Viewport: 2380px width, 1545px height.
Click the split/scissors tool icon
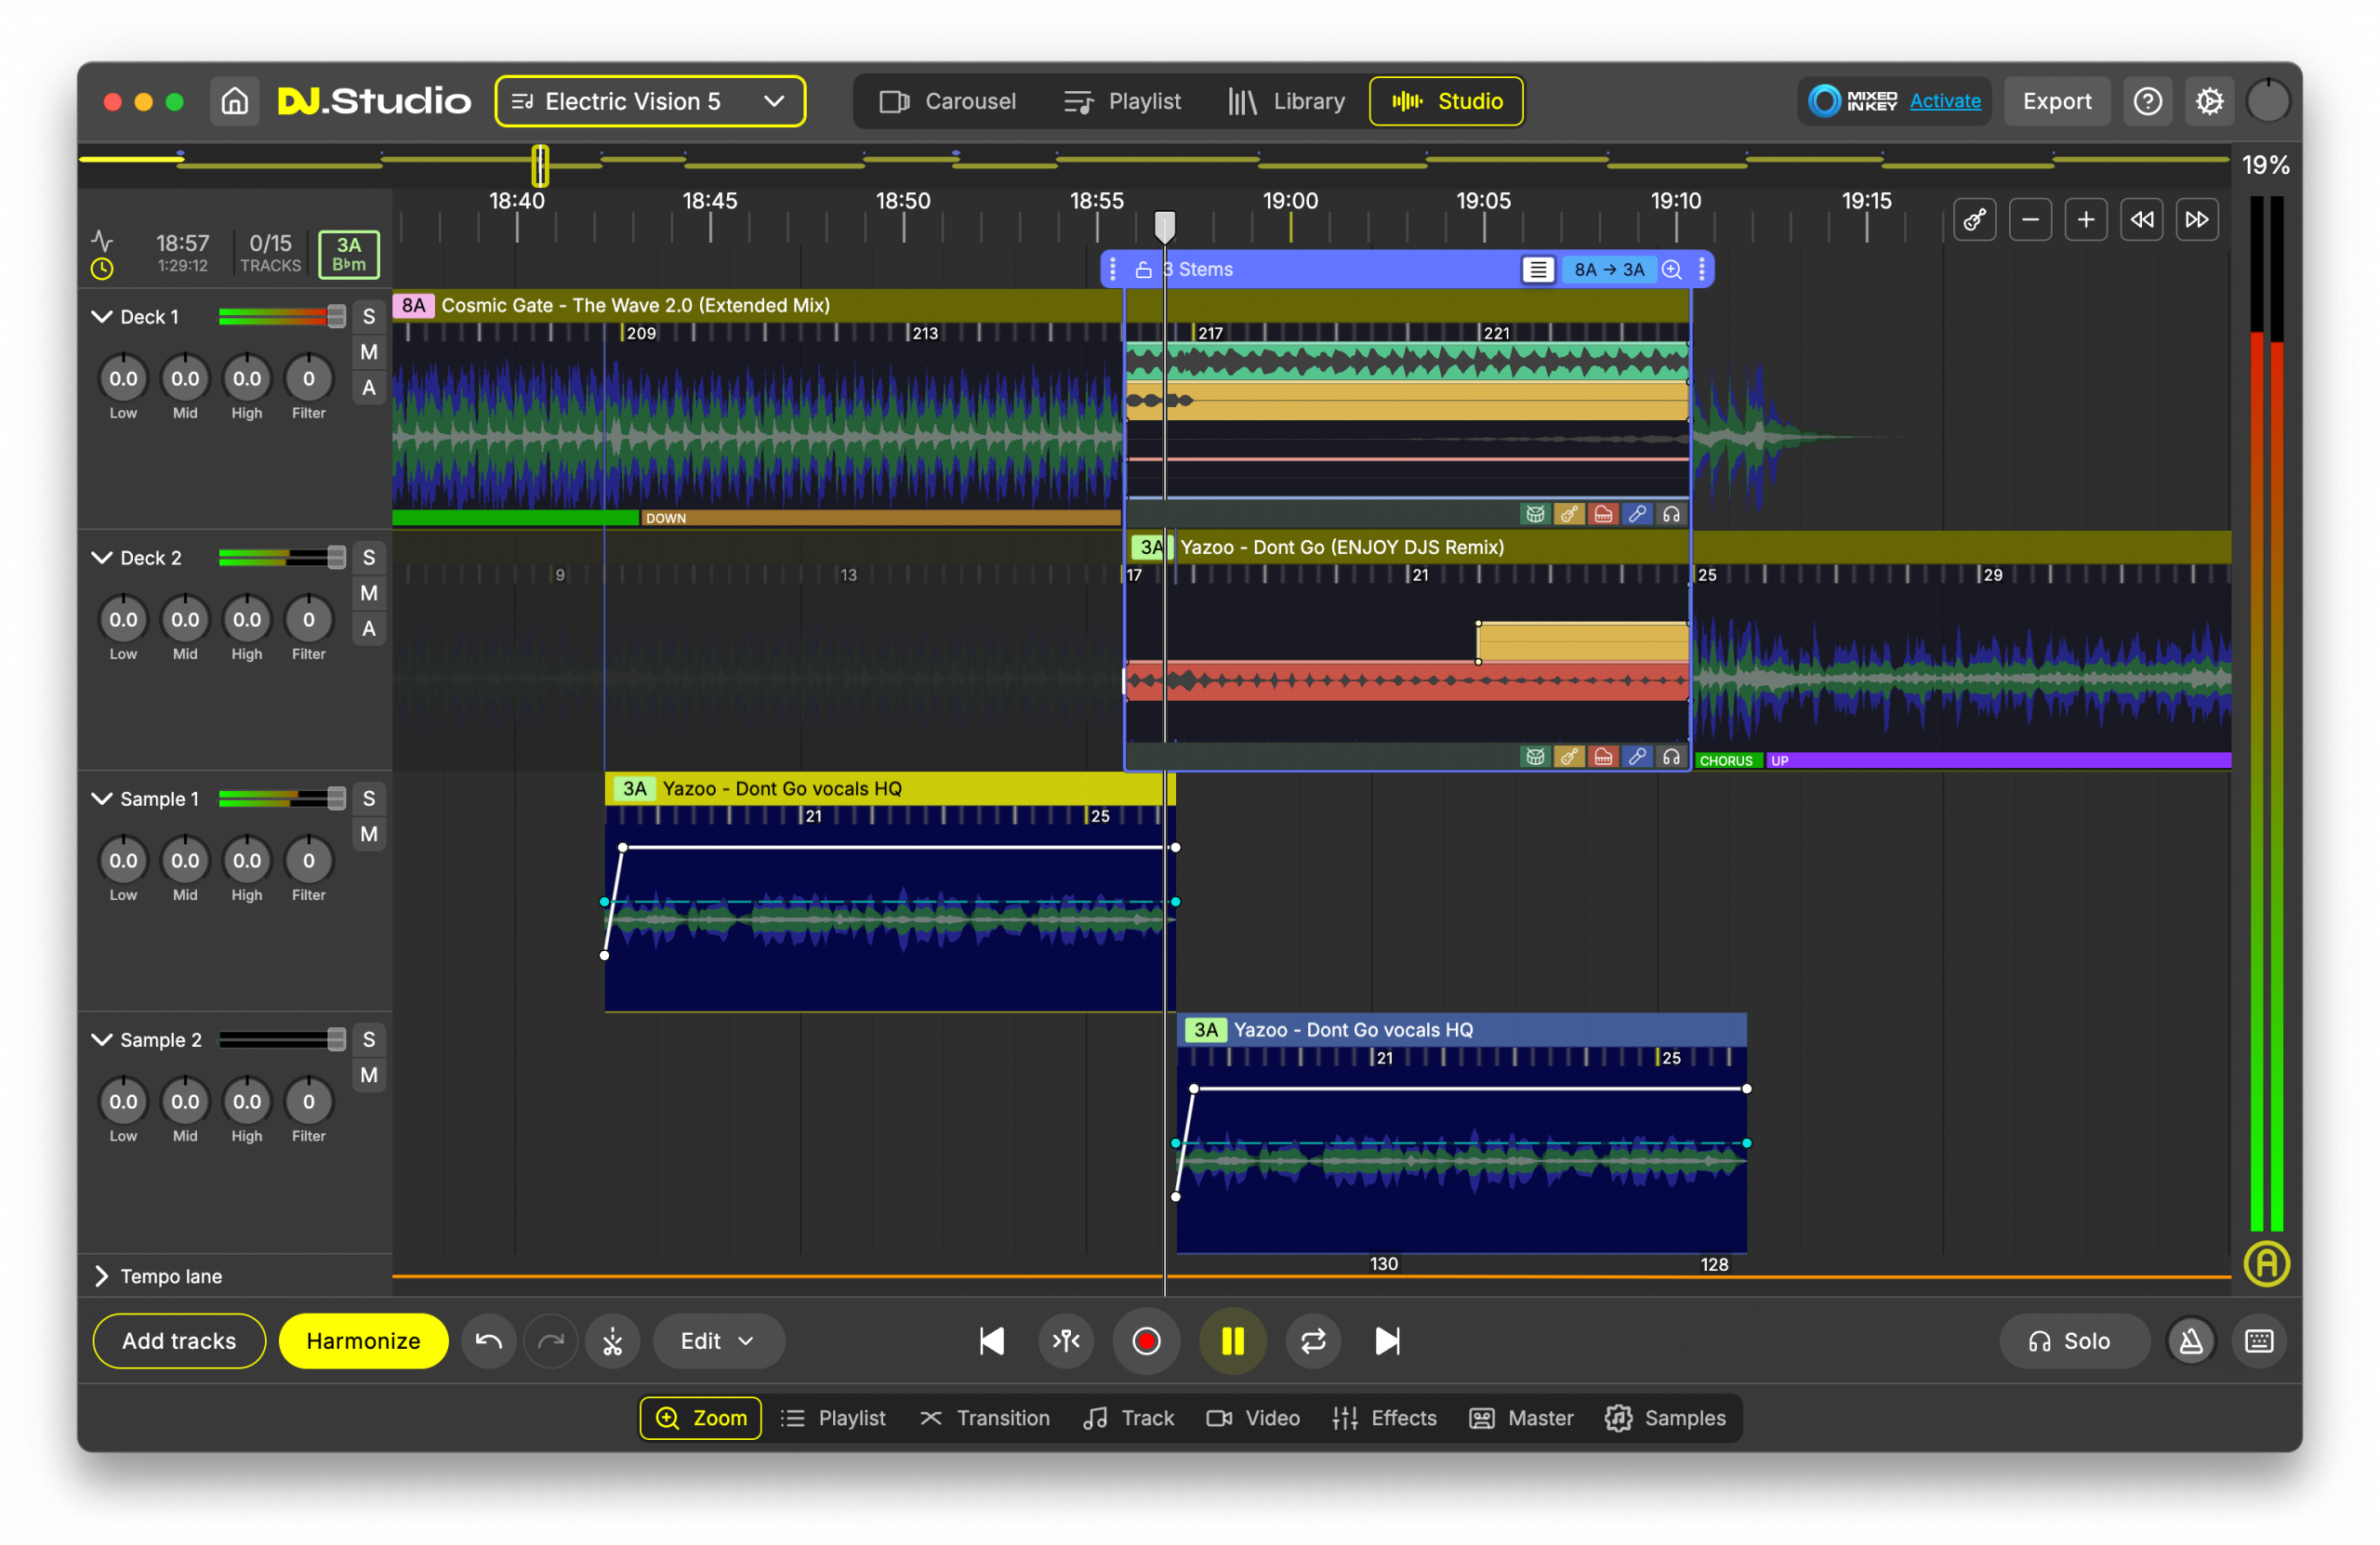pos(612,1341)
